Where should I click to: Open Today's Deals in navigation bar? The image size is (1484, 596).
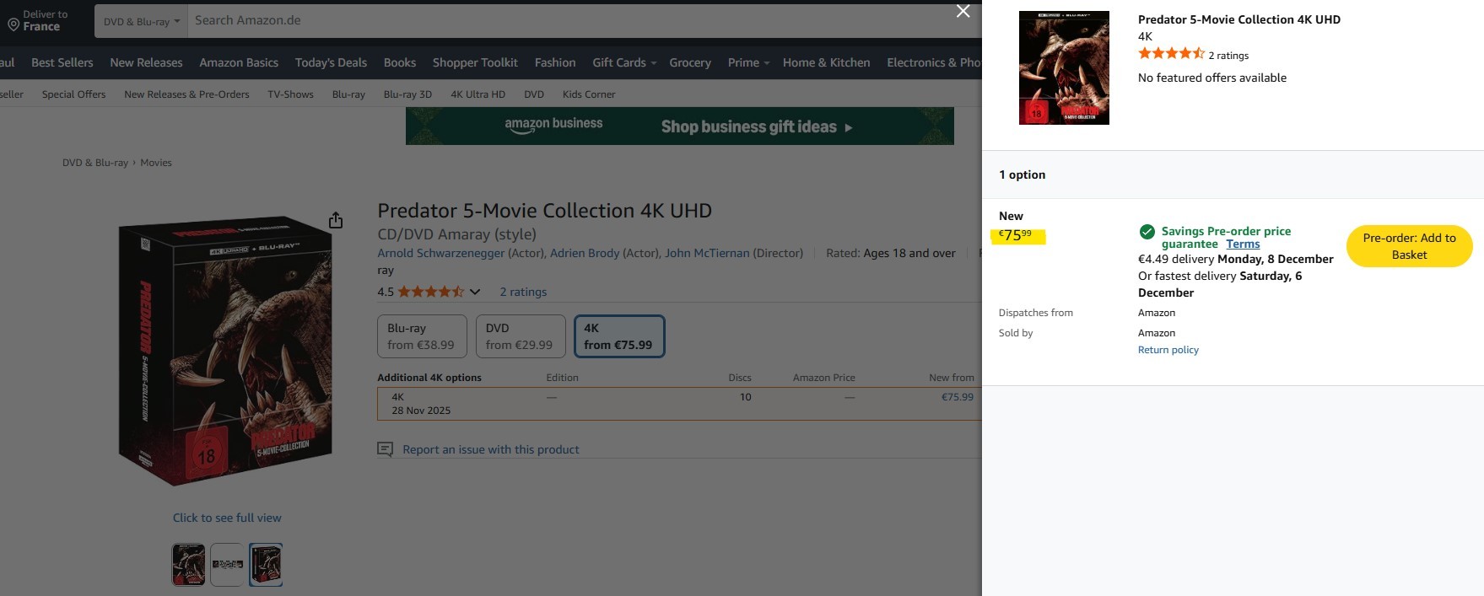pyautogui.click(x=331, y=62)
